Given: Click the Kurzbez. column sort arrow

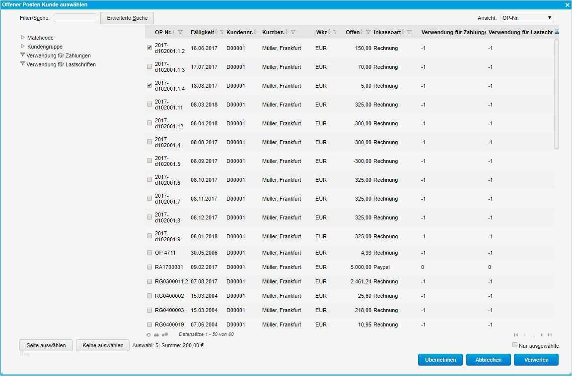Looking at the screenshot, I should pos(287,32).
